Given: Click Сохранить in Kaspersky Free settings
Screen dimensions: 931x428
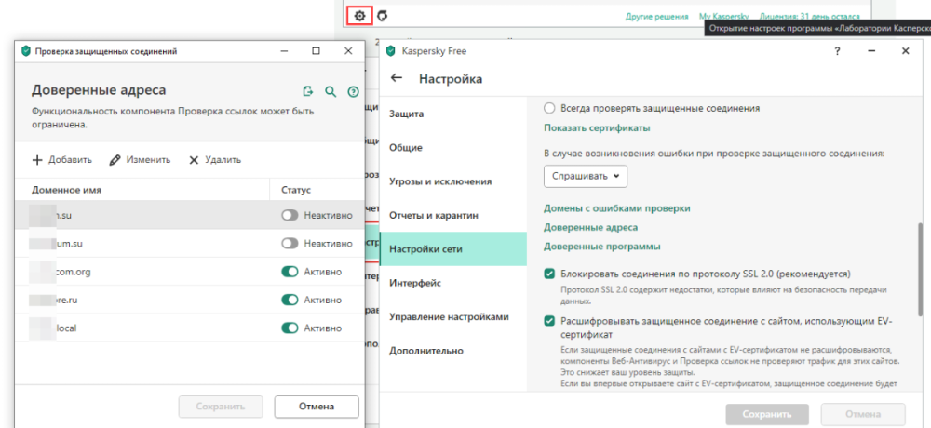Looking at the screenshot, I should point(767,414).
